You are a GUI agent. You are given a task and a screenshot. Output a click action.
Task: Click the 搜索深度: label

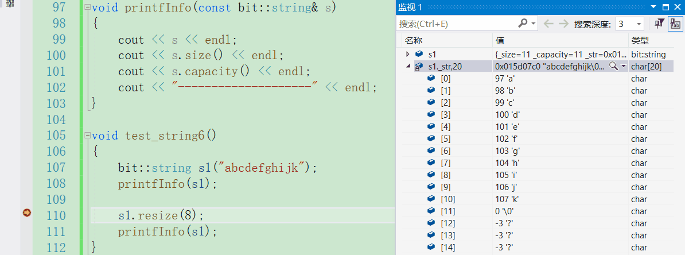coord(592,24)
